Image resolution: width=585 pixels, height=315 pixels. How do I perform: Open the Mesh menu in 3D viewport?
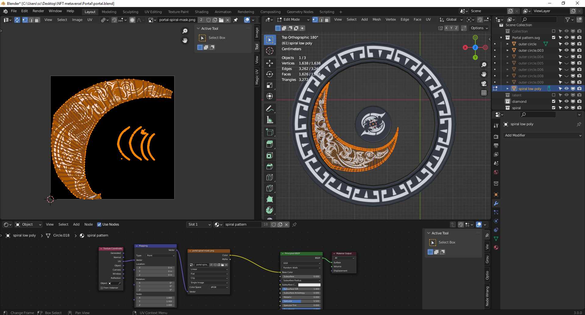tap(377, 19)
